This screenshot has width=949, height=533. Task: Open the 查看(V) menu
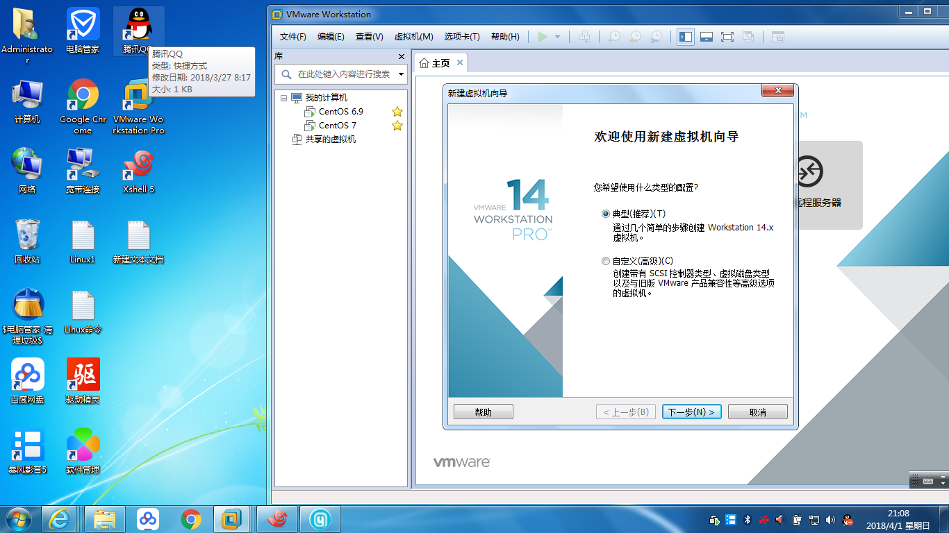pos(369,37)
